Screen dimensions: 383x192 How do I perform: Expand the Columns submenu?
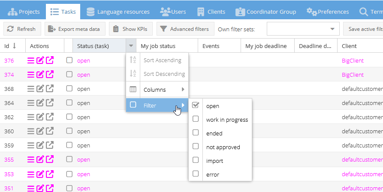click(x=157, y=90)
